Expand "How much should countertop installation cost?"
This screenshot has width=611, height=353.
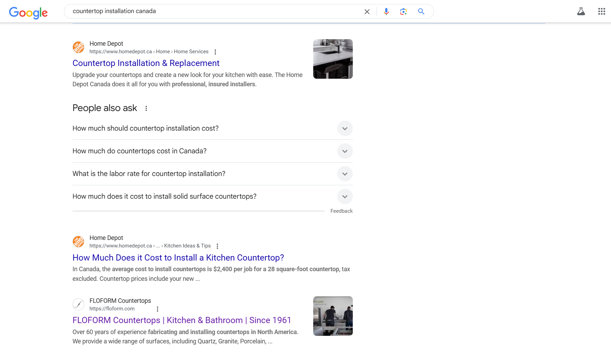pos(345,129)
